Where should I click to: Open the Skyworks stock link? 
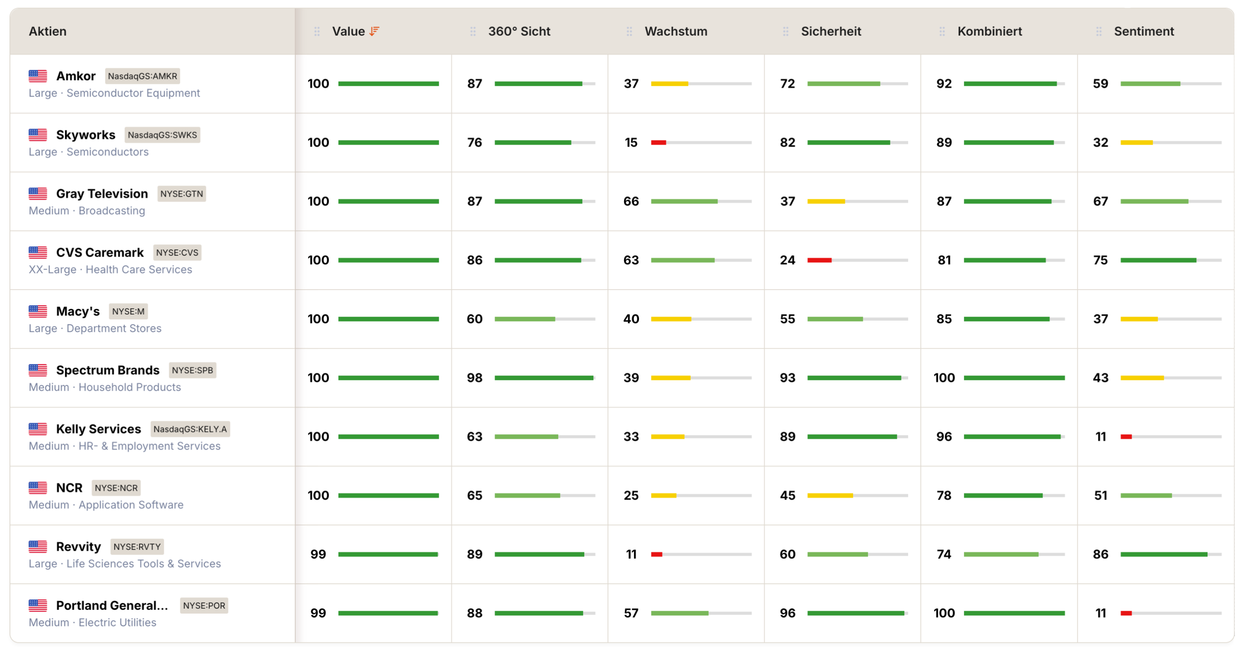click(x=85, y=135)
